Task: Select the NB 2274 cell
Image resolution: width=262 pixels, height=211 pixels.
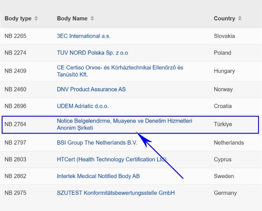Action: (15, 53)
